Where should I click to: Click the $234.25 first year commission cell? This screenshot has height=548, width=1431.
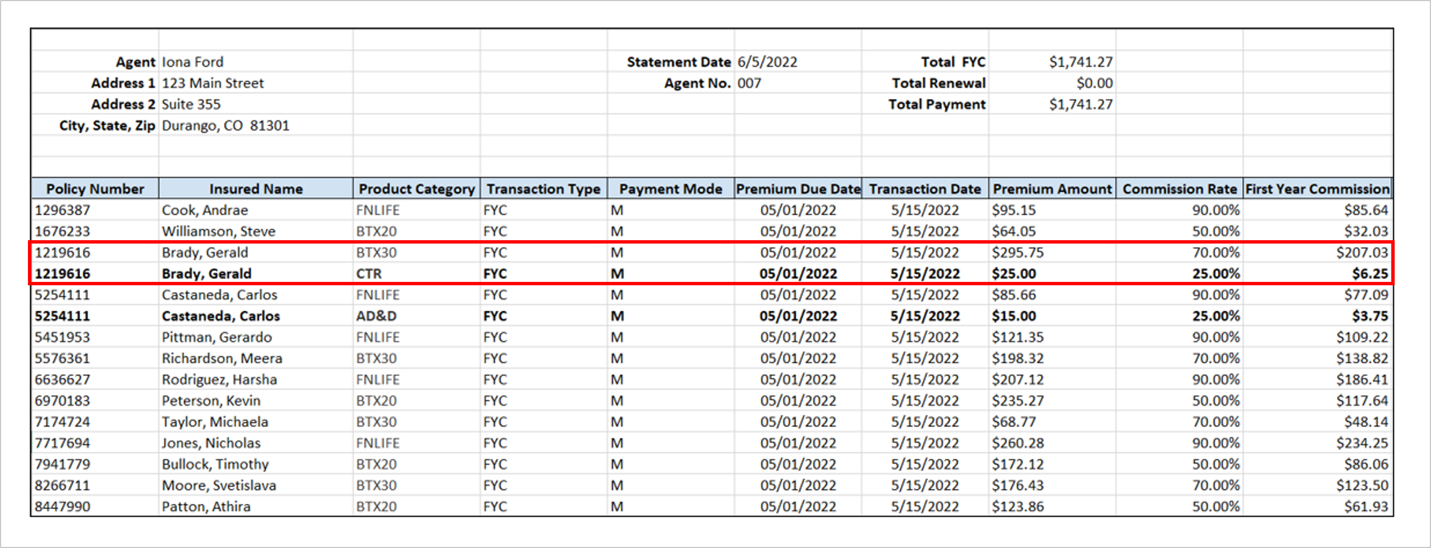(1362, 443)
